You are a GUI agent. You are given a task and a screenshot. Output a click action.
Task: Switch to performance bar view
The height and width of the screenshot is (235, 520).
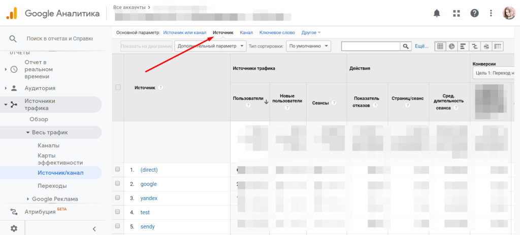463,46
